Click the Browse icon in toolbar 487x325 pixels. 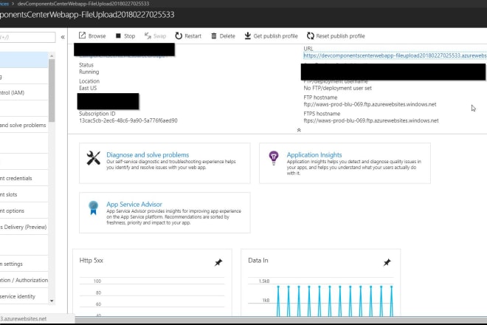pyautogui.click(x=82, y=35)
